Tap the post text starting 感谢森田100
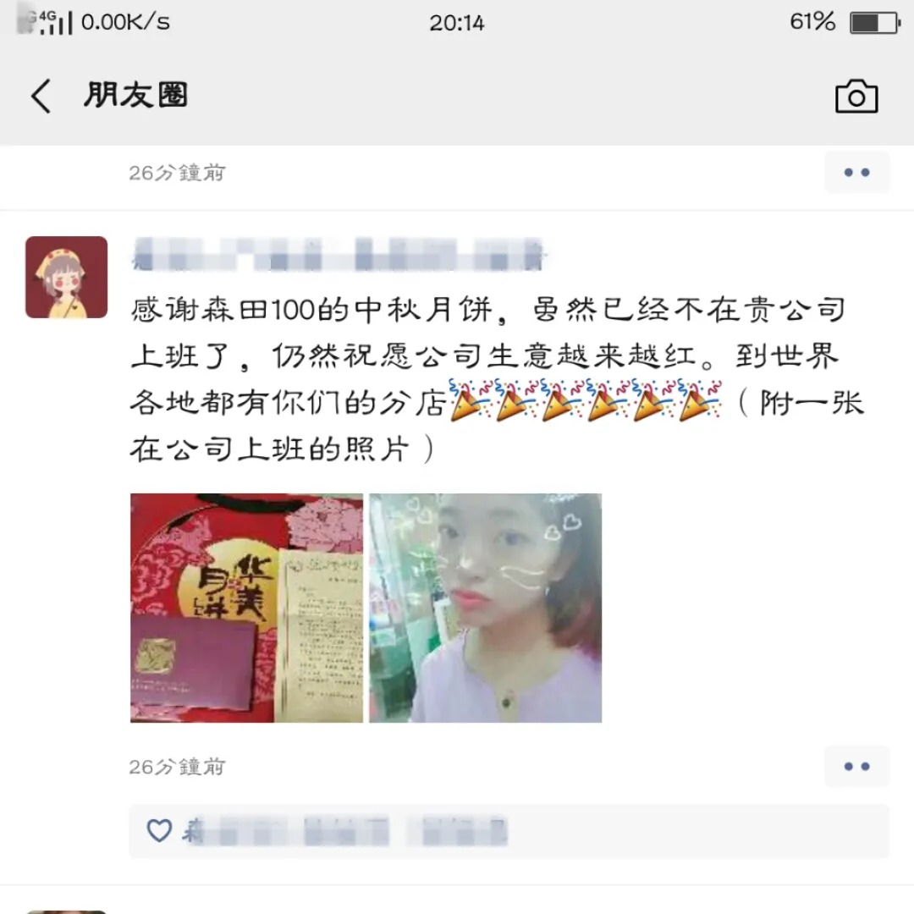The width and height of the screenshot is (914, 914). [x=497, y=379]
